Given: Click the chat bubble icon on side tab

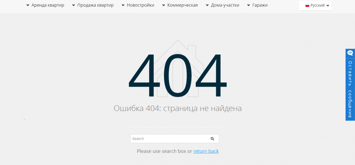Looking at the screenshot, I should pyautogui.click(x=350, y=53).
